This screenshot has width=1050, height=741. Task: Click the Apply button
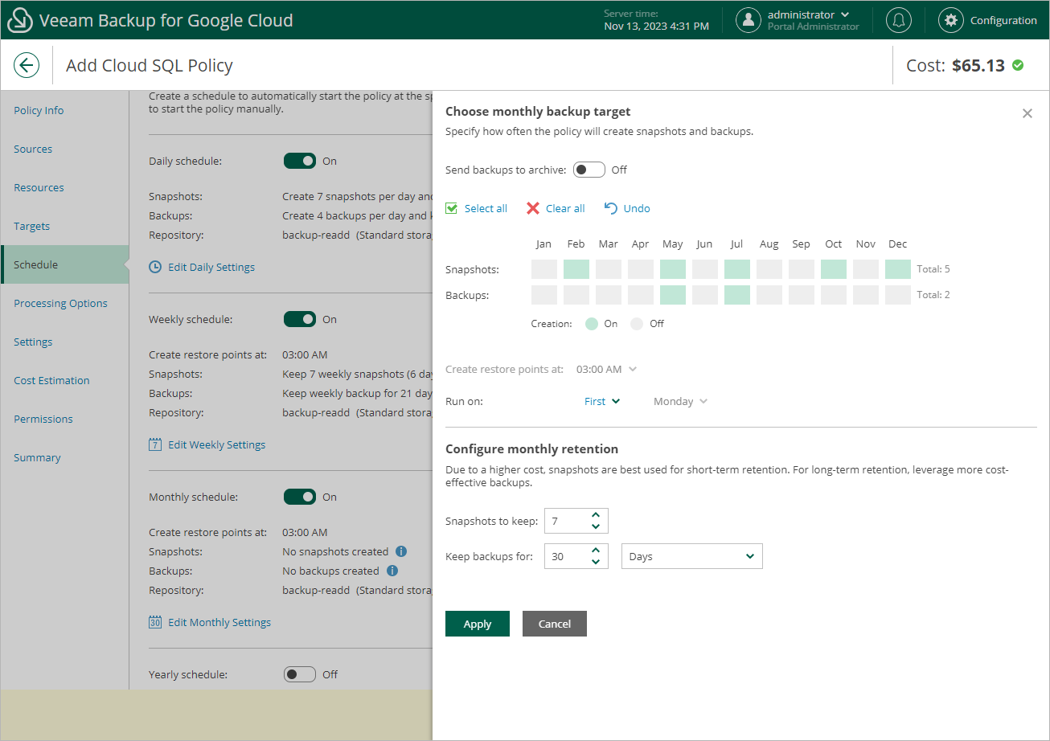[478, 624]
